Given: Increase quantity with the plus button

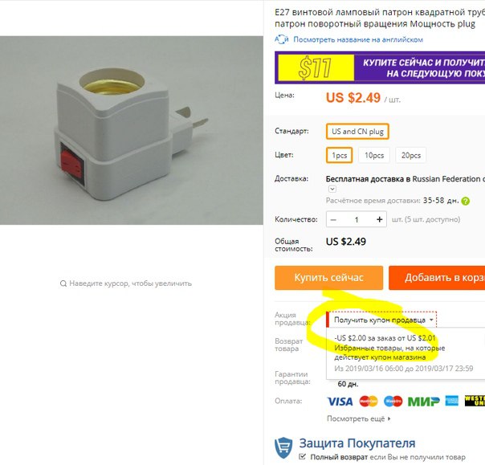Looking at the screenshot, I should point(380,219).
